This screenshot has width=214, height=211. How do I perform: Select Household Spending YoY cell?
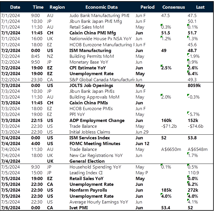point(95,167)
